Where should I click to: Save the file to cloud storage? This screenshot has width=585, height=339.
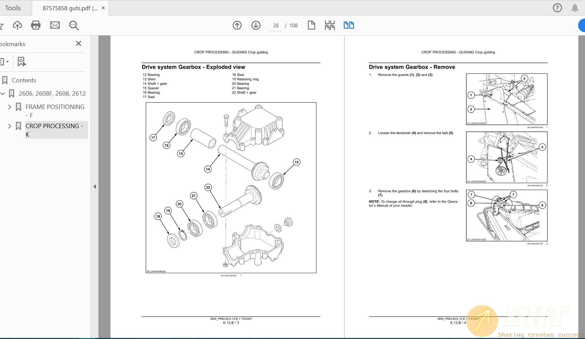[17, 25]
